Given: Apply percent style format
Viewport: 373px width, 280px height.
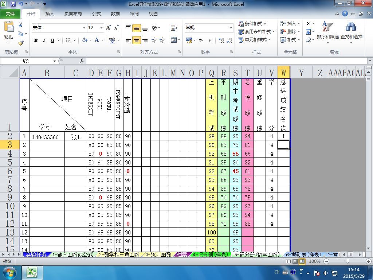Looking at the screenshot, I should [201, 40].
